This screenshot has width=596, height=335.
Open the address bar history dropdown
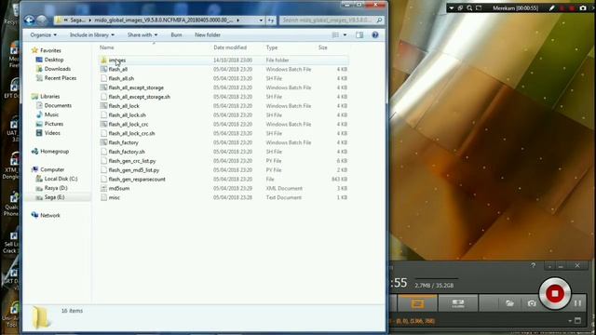point(261,20)
